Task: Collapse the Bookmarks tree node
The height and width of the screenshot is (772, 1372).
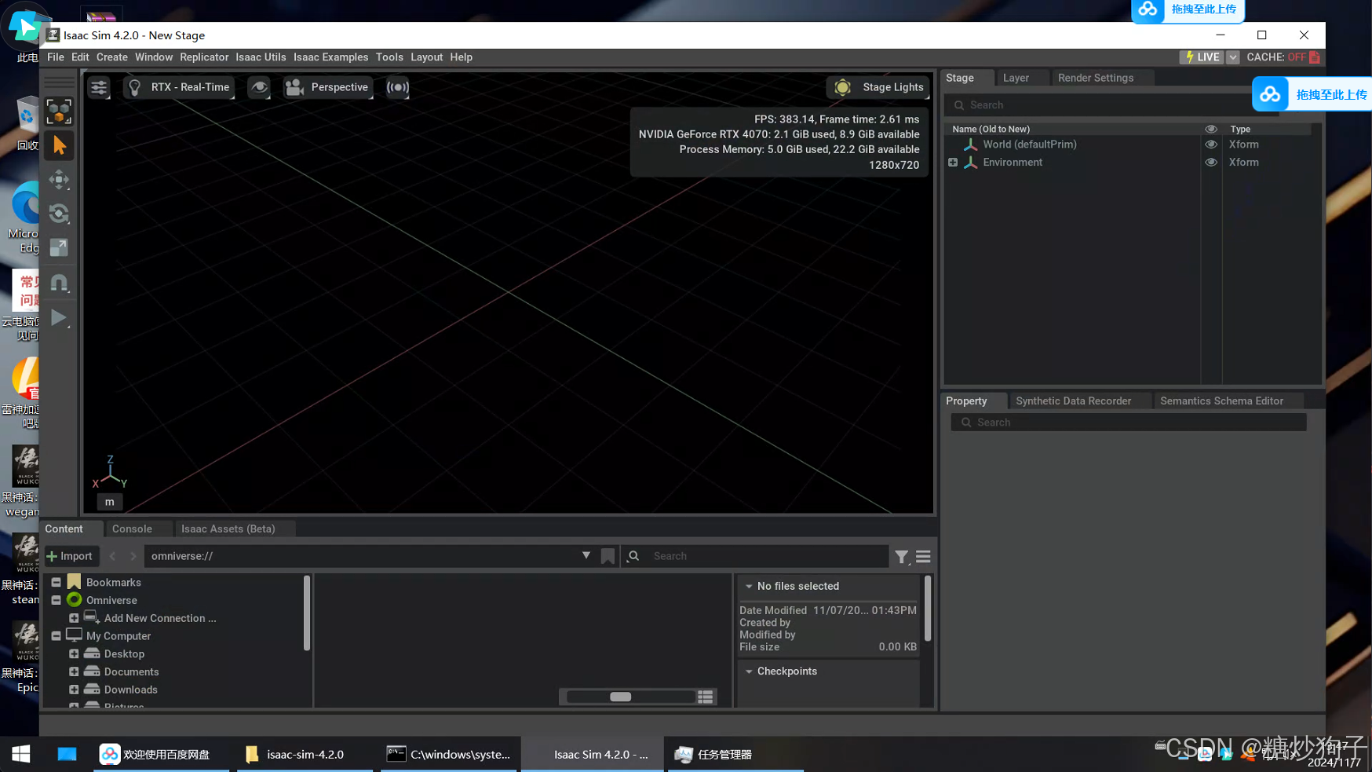Action: coord(57,582)
